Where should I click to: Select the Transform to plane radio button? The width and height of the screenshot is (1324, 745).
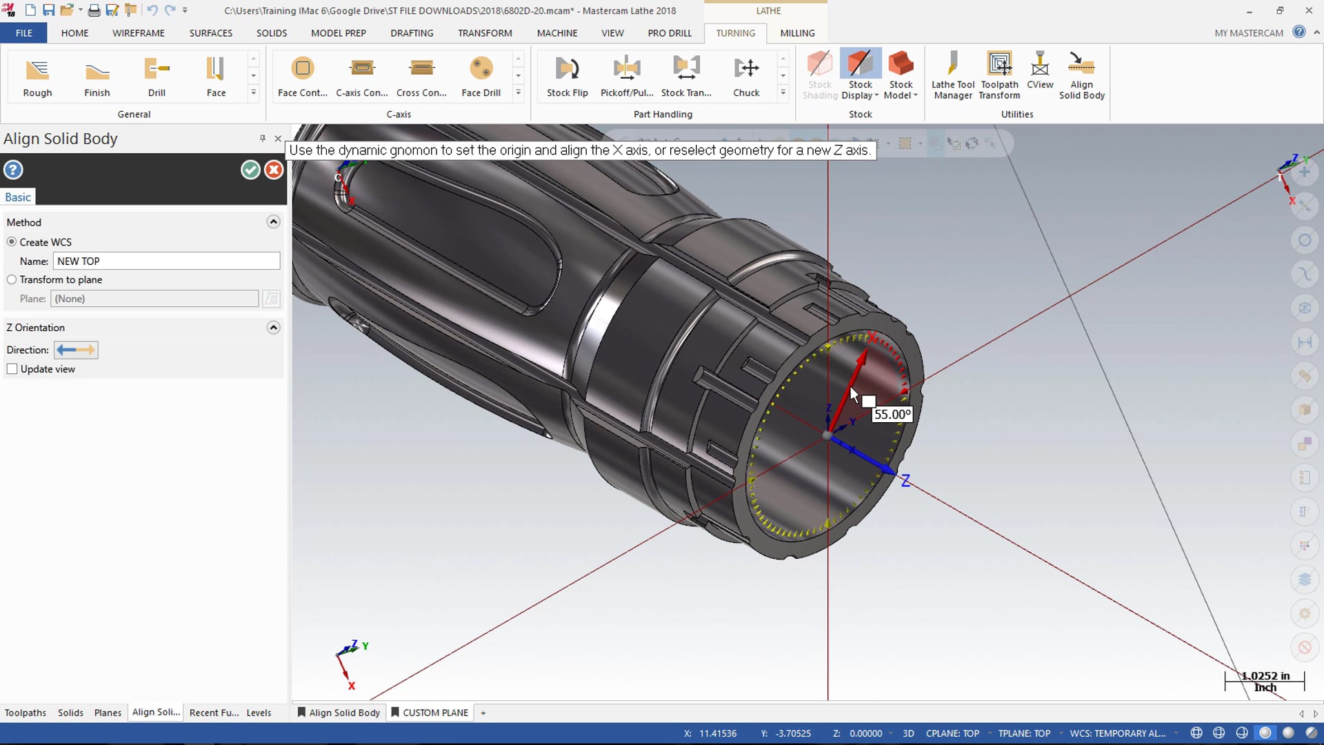[12, 279]
